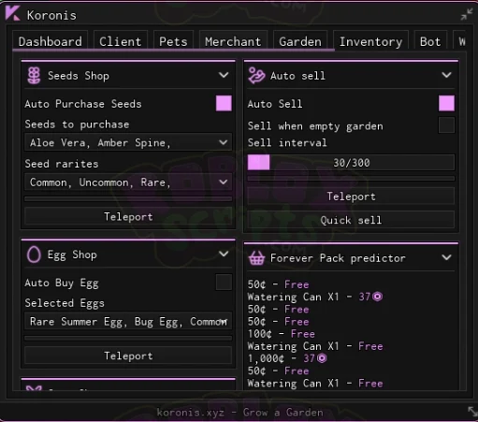Image resolution: width=478 pixels, height=422 pixels.
Task: Disable the Auto Purchase Seeds checkbox
Action: point(224,104)
